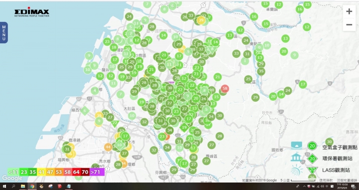Open taskbar search magnifier
Viewport: 359px width, 190px height.
click(13, 187)
